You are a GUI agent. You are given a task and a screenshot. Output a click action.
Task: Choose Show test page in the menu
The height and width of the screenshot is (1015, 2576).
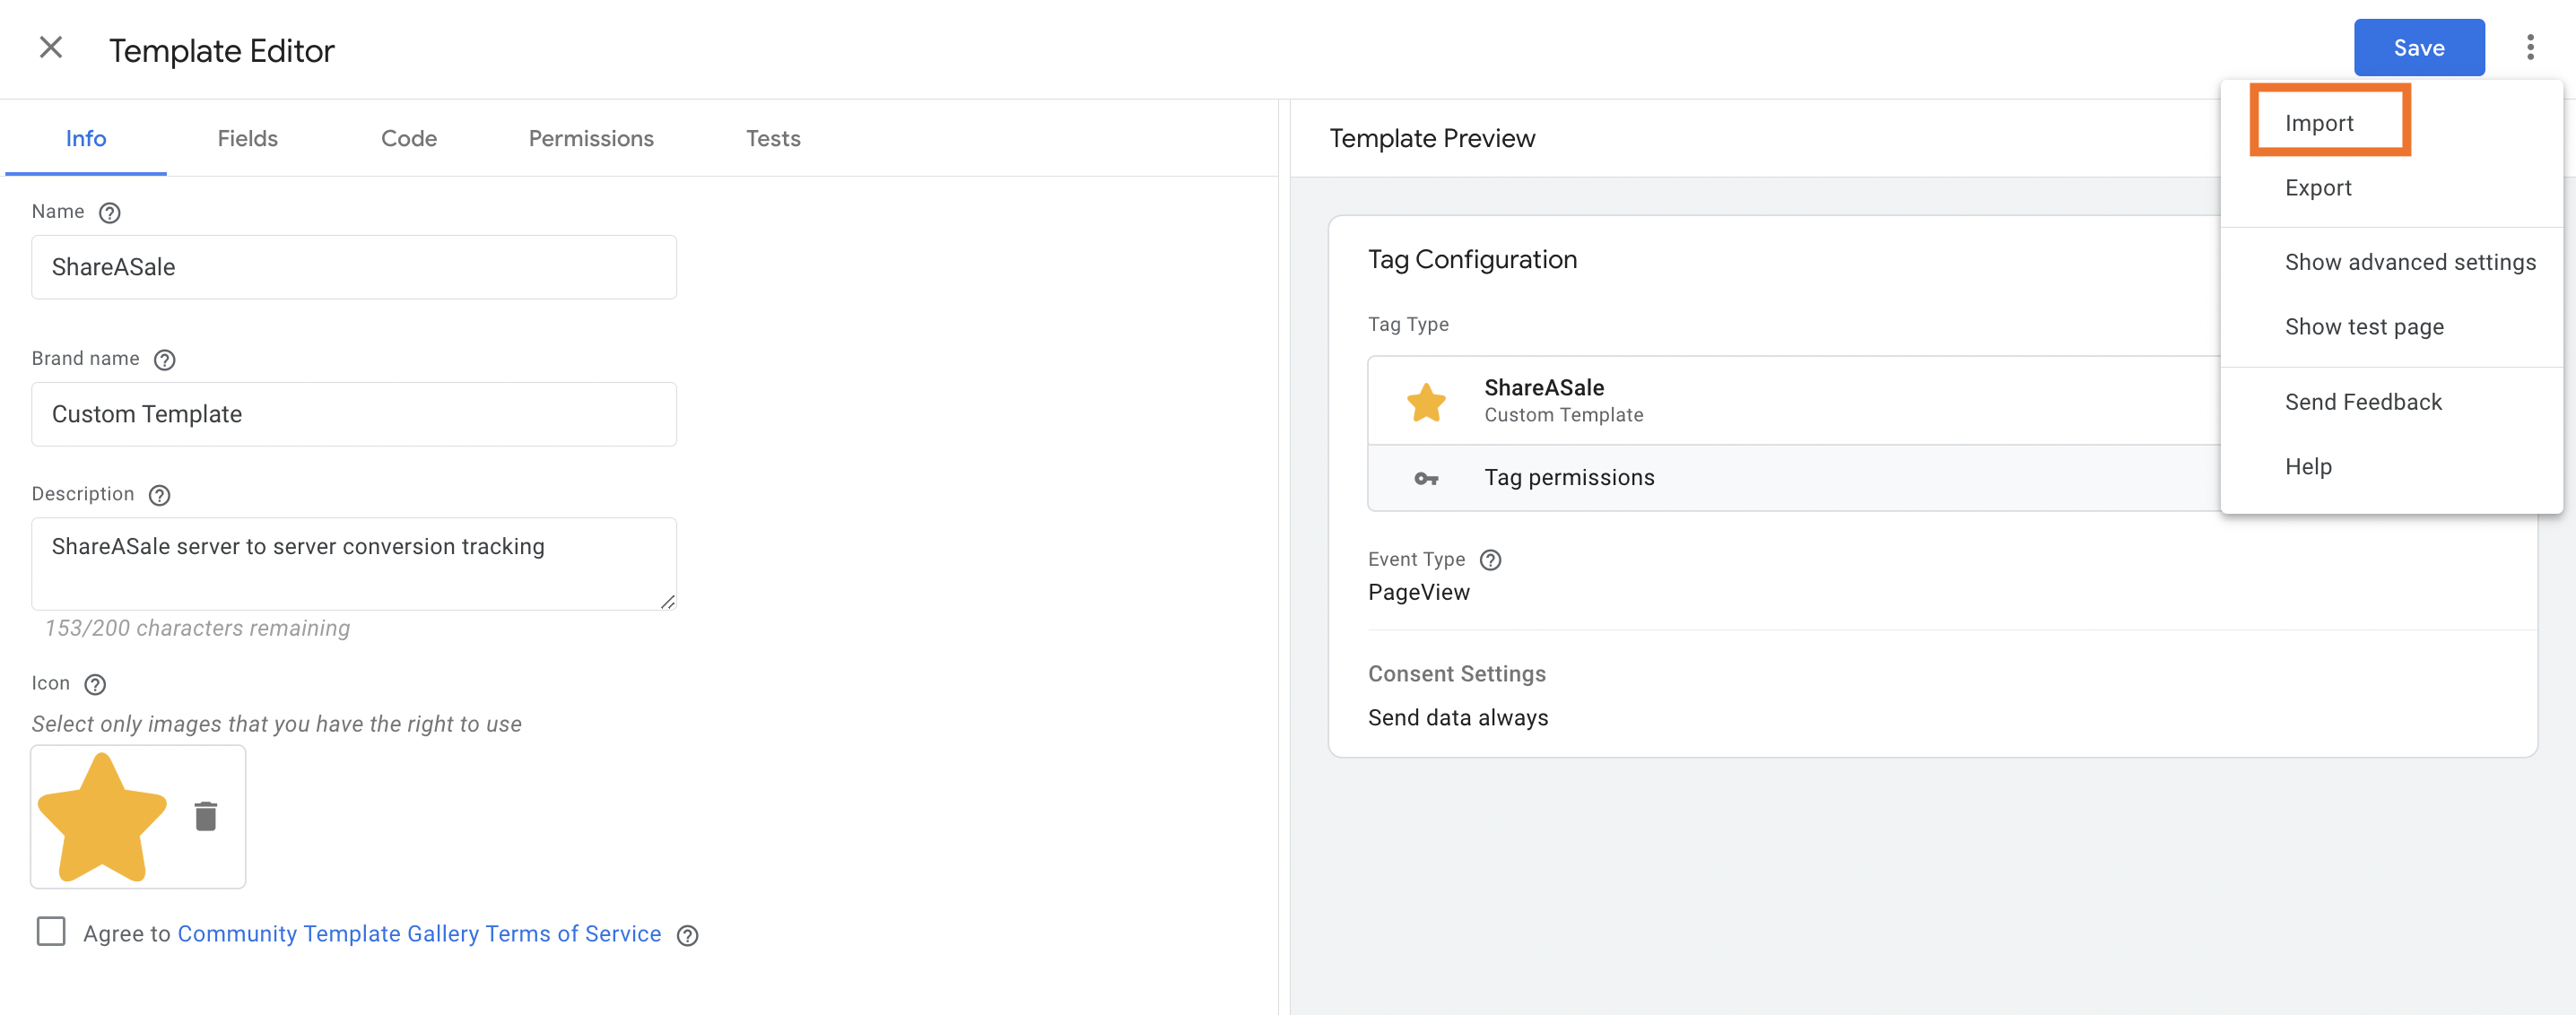tap(2391, 327)
